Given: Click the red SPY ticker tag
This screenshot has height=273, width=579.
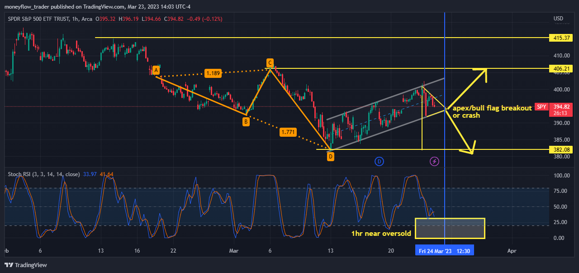Looking at the screenshot, I should 541,107.
